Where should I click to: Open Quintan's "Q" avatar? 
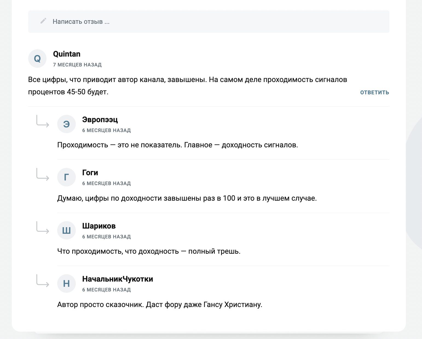click(37, 59)
